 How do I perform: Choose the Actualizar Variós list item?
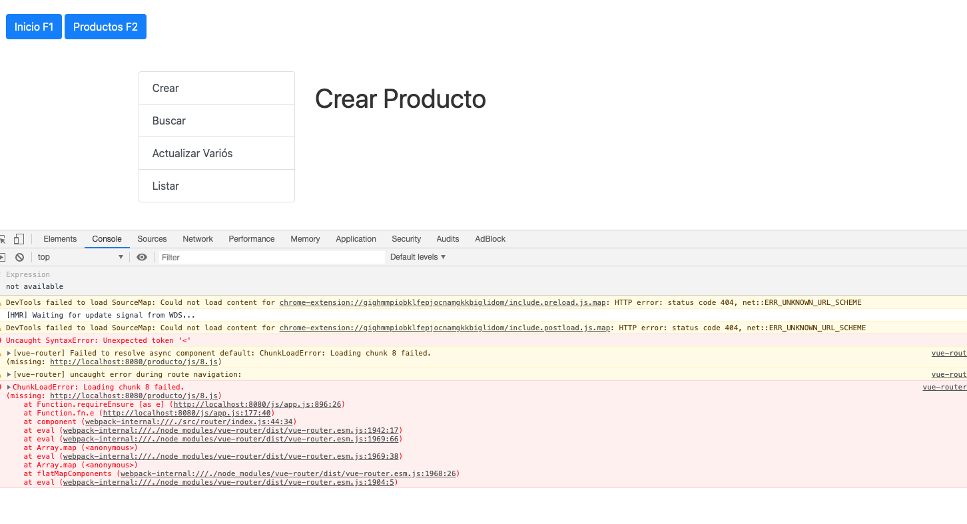216,153
